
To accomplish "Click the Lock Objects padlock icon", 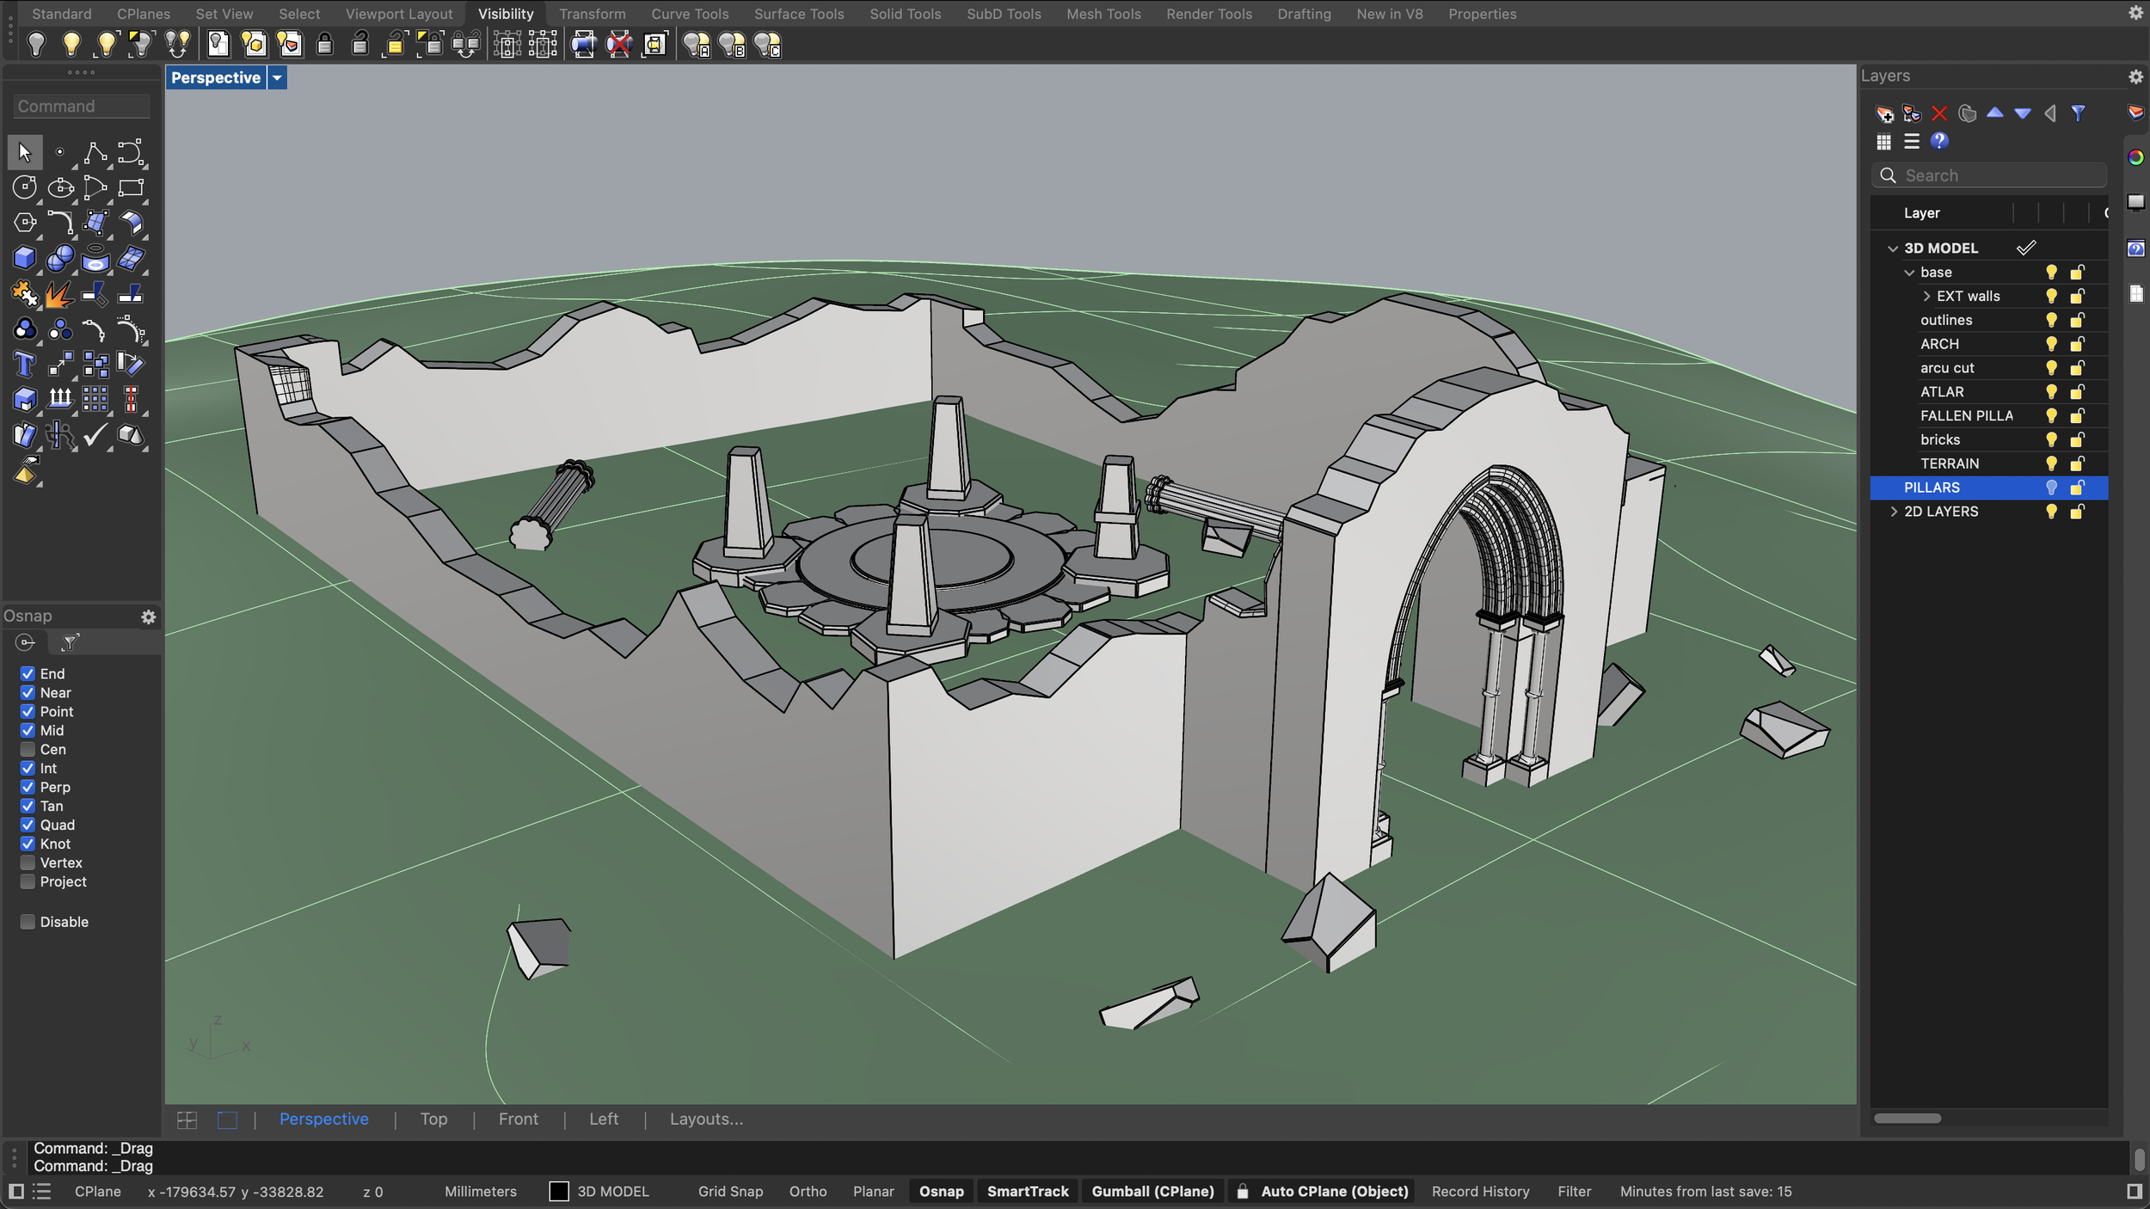I will click(325, 44).
